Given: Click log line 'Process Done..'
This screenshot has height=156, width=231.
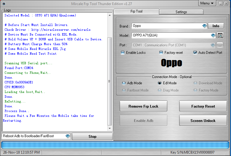Looking at the screenshot, I should tap(17, 111).
